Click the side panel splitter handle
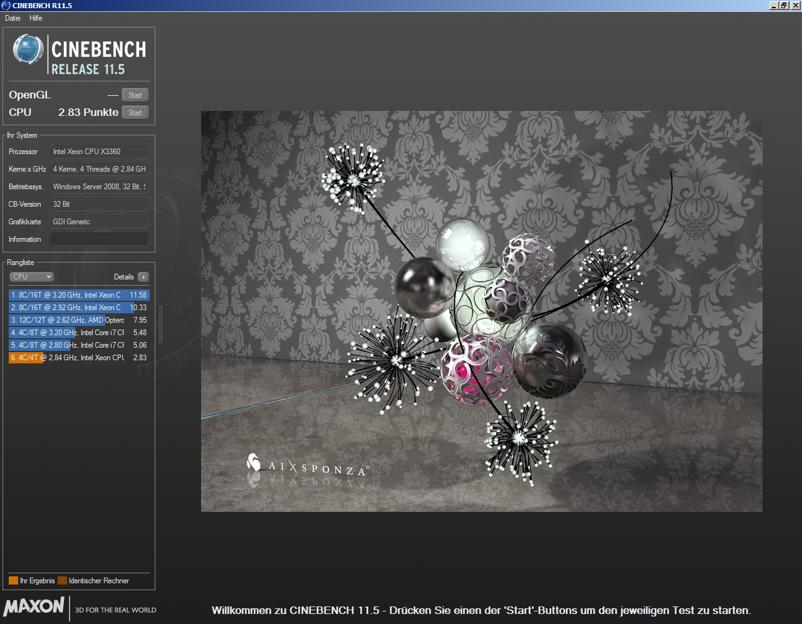Image resolution: width=802 pixels, height=624 pixels. (x=160, y=325)
